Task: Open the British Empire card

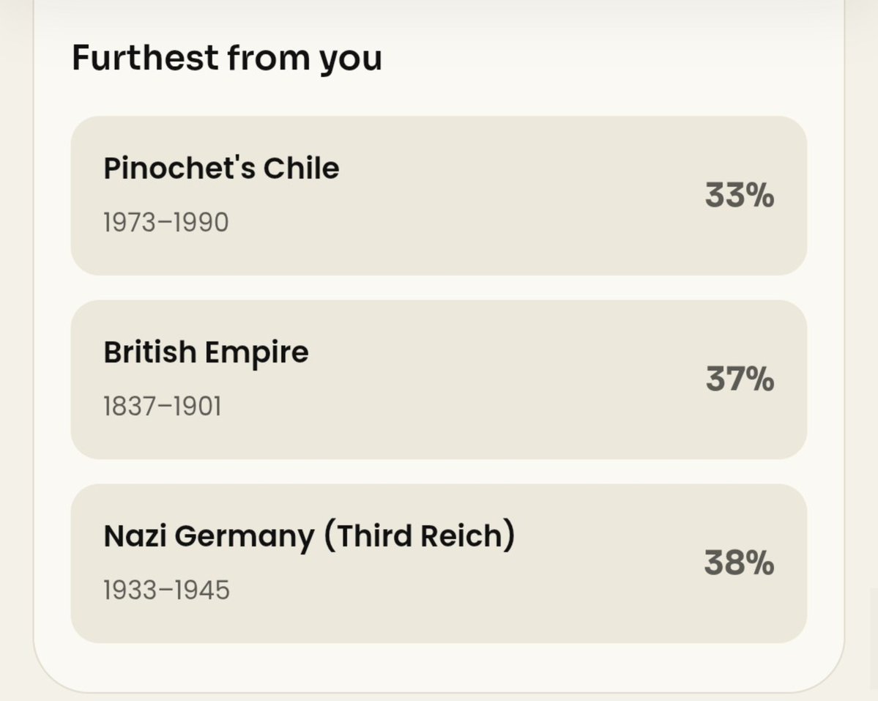Action: click(x=439, y=379)
